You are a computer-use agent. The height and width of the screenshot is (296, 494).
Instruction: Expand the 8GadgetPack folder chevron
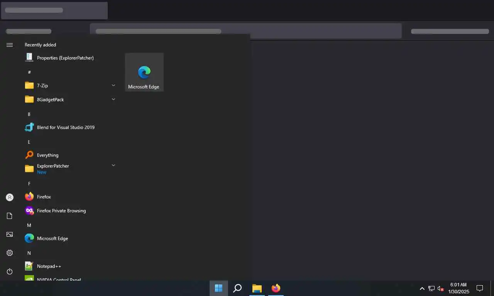113,99
